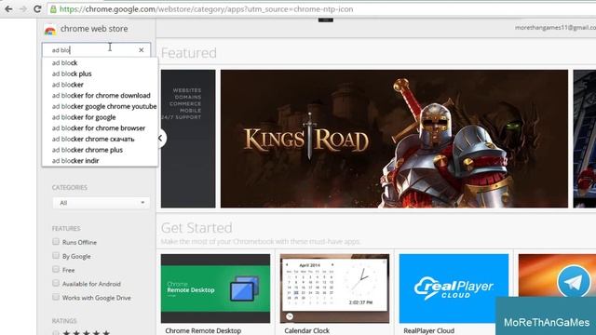Select 'ad blocker for chrome download' suggestion
The height and width of the screenshot is (335, 596).
point(100,95)
